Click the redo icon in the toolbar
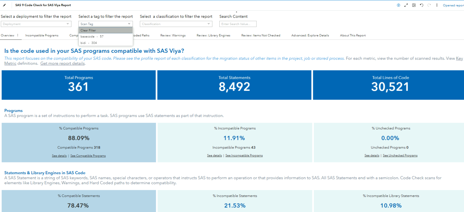464x212 pixels. click(x=429, y=5)
